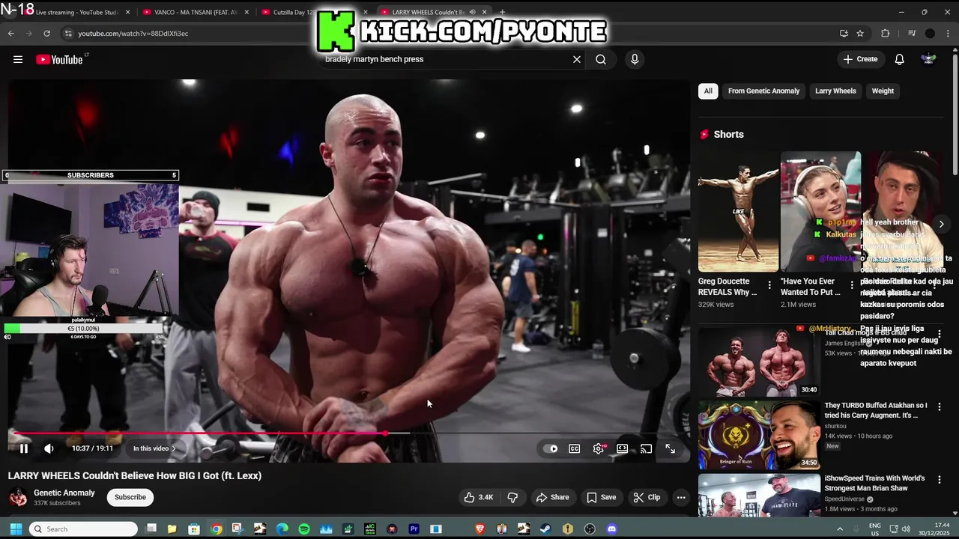Select the All filter chip
This screenshot has height=539, width=959.
click(708, 91)
